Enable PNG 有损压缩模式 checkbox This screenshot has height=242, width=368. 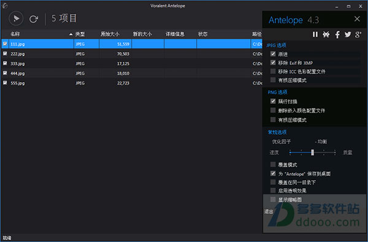tap(273, 119)
